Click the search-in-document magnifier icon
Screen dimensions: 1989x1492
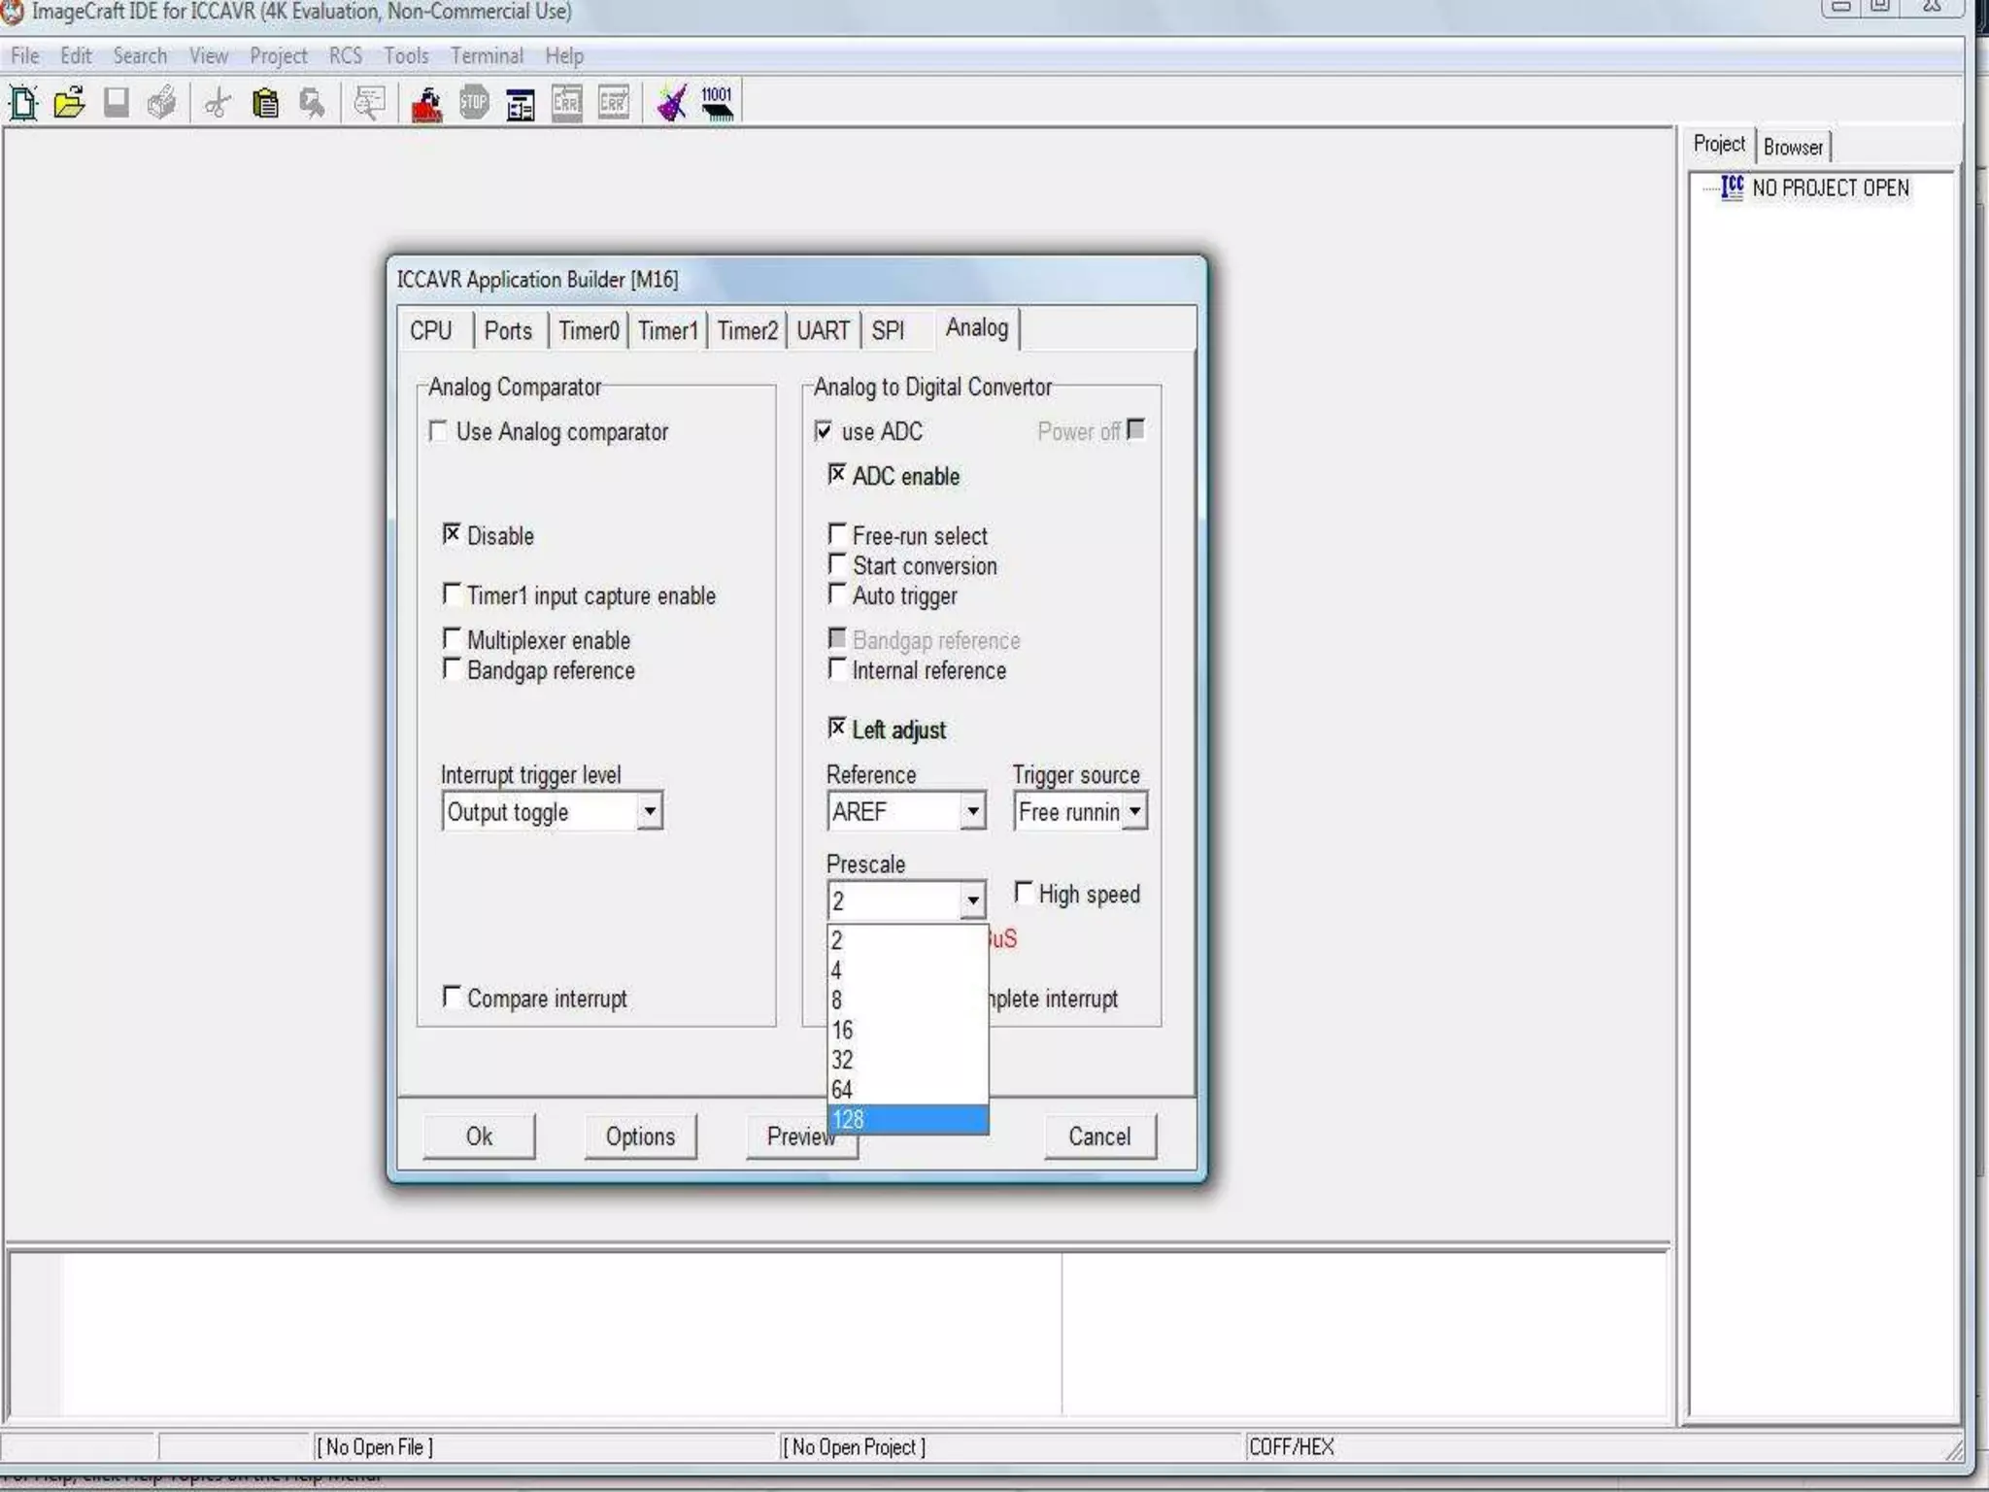pos(369,102)
